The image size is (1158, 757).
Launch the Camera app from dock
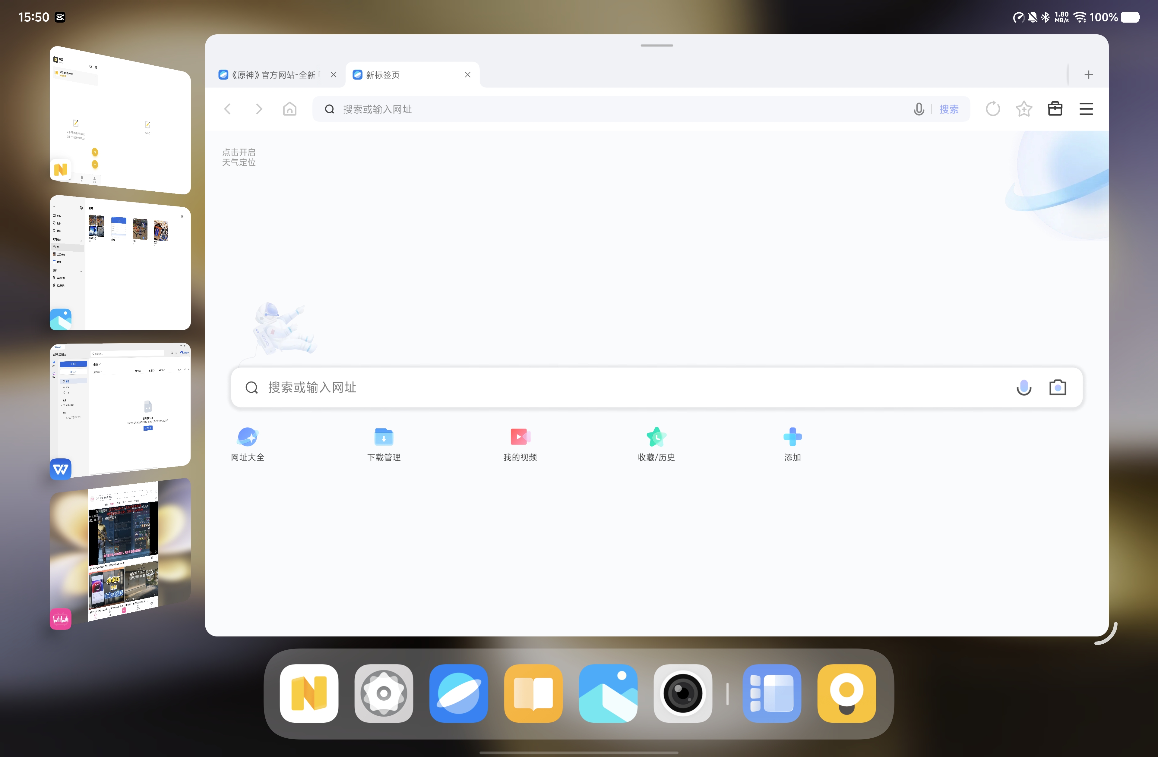coord(683,693)
